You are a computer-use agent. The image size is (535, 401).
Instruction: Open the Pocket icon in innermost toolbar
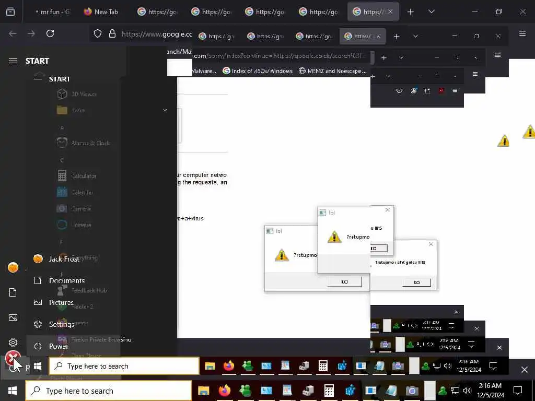point(399,91)
